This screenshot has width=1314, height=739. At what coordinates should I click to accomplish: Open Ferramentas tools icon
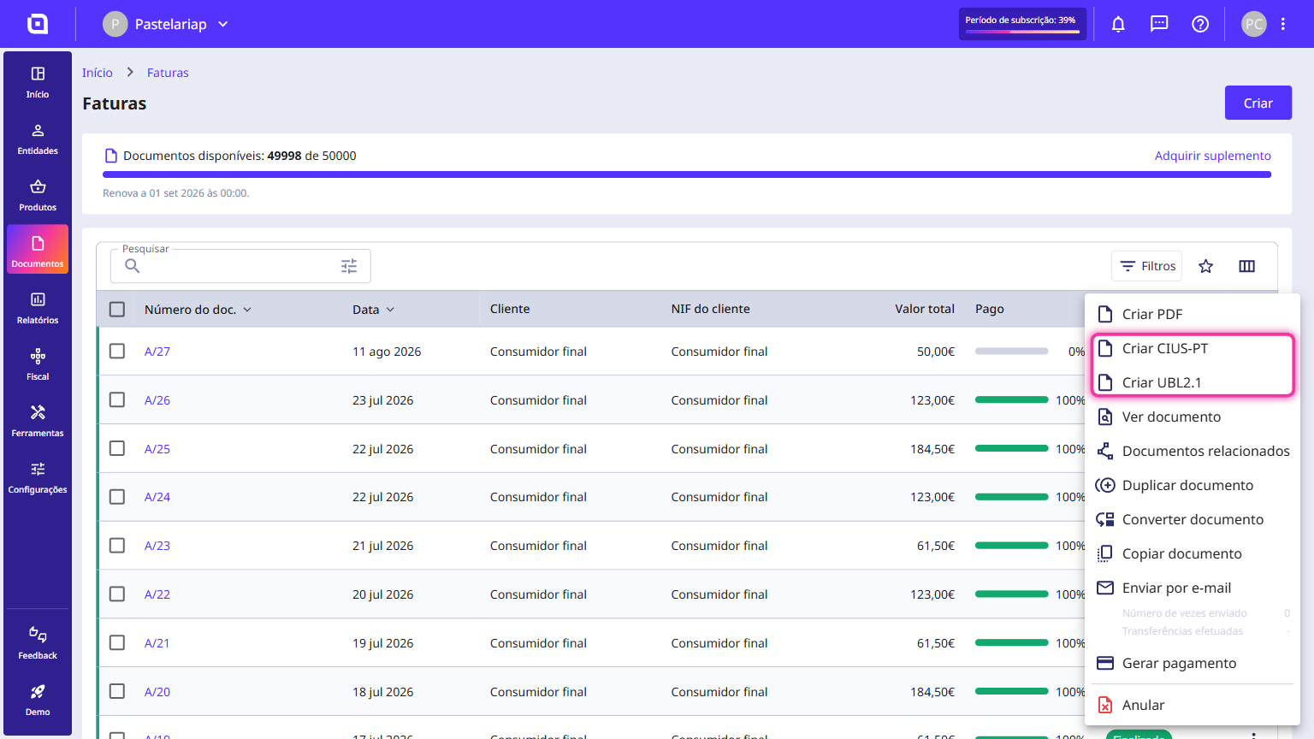click(38, 412)
